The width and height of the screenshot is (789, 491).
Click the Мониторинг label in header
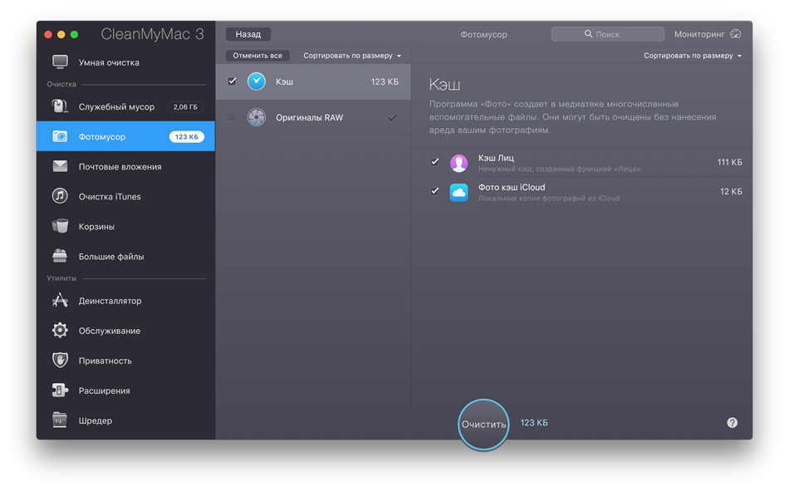(x=699, y=34)
